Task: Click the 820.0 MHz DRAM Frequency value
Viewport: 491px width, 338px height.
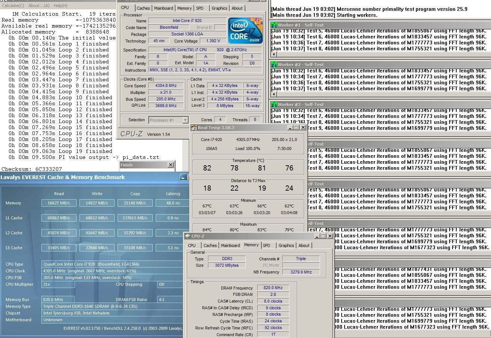Action: click(x=273, y=288)
